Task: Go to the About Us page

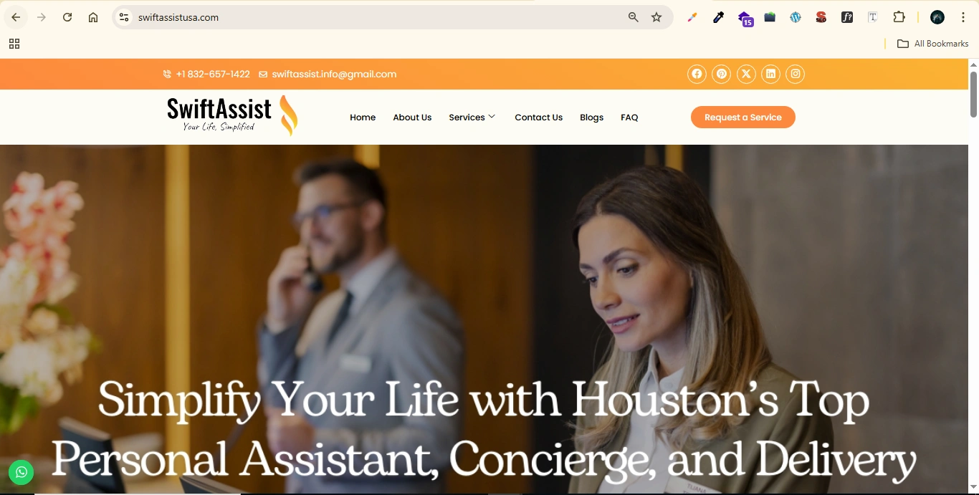Action: (x=412, y=117)
